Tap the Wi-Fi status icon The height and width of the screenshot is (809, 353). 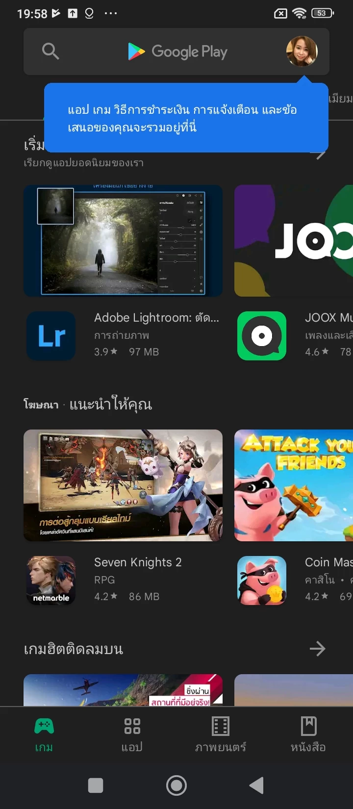(300, 14)
